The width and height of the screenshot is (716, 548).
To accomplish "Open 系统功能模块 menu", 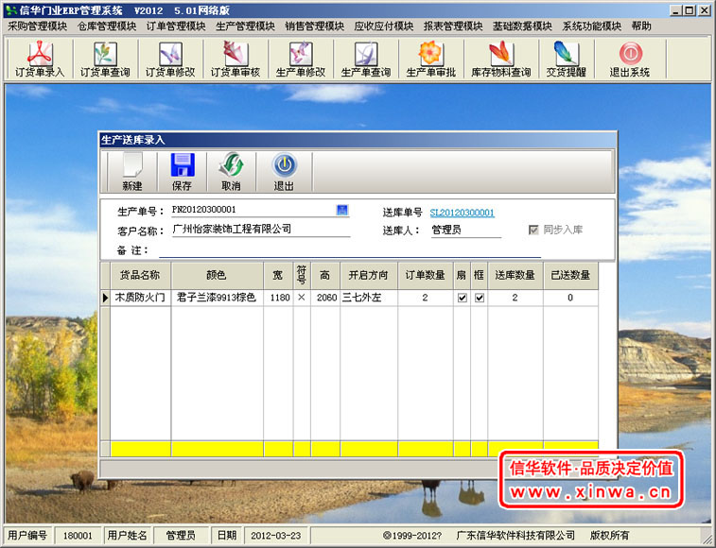I will [x=592, y=26].
